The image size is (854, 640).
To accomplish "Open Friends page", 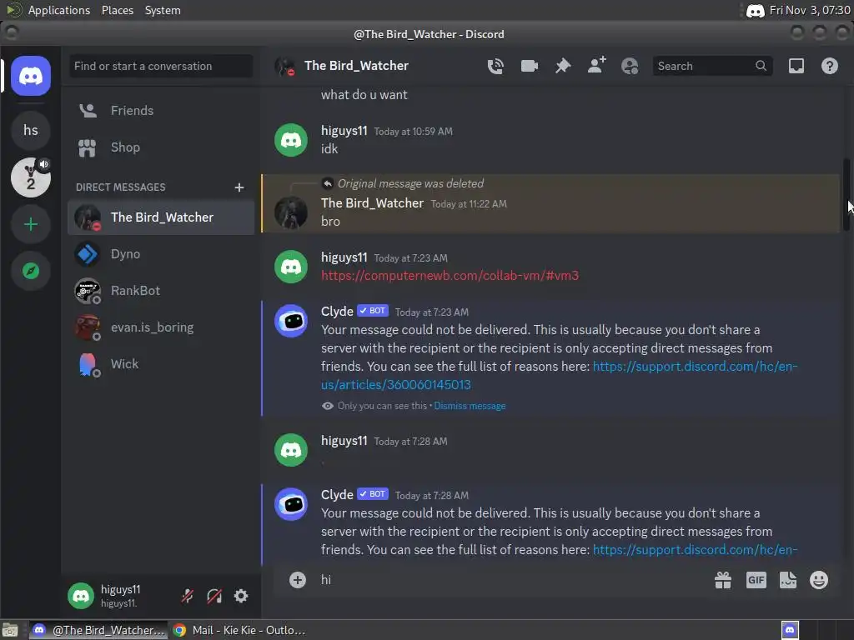I will 161,111.
